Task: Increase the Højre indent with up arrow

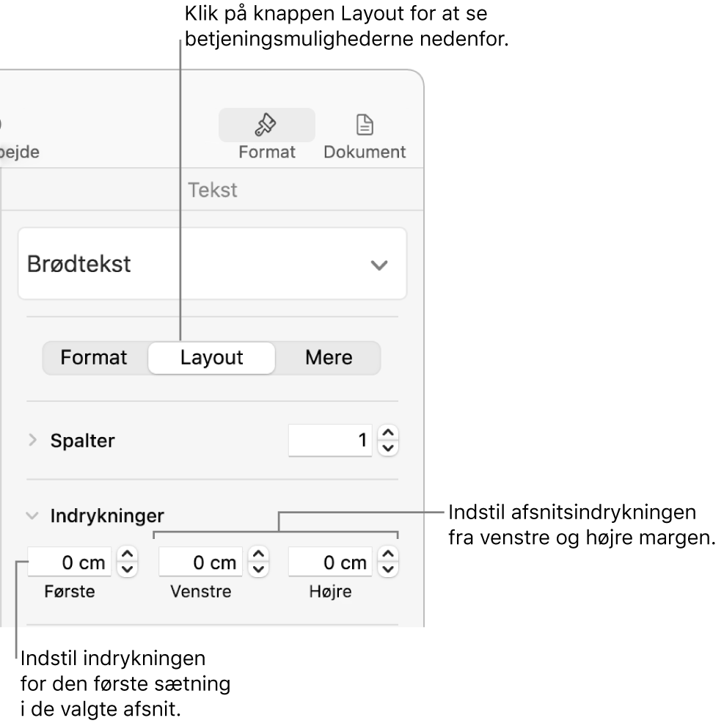Action: coord(388,554)
